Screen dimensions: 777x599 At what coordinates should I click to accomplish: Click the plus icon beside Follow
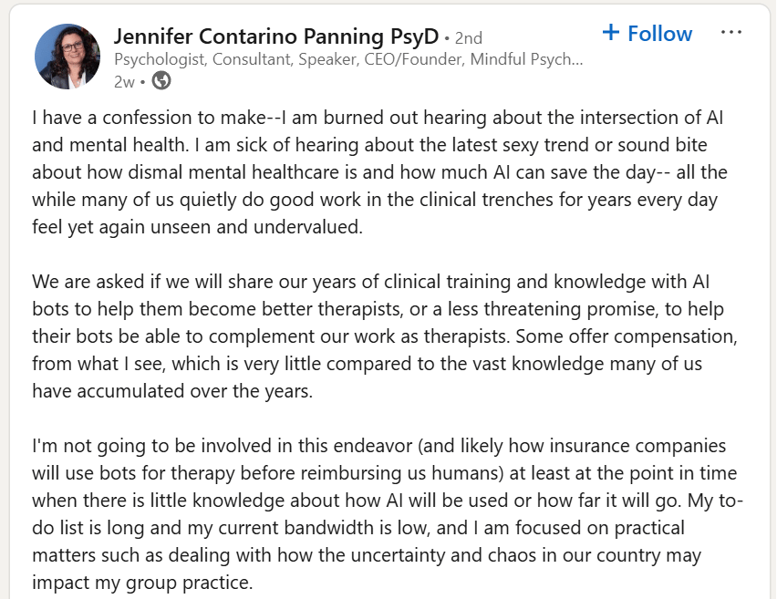click(x=610, y=33)
